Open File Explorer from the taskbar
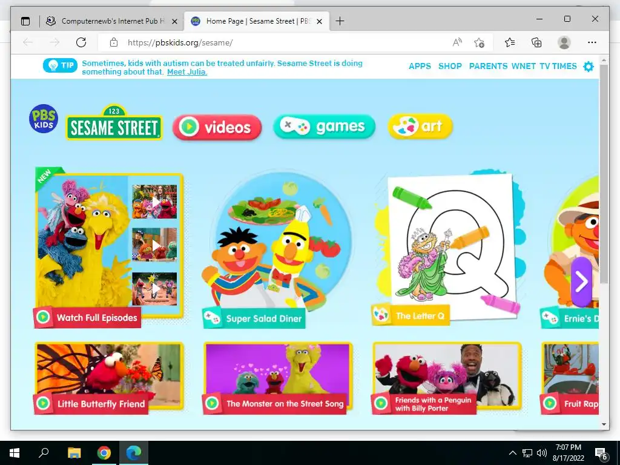Viewport: 620px width, 465px height. [x=74, y=453]
